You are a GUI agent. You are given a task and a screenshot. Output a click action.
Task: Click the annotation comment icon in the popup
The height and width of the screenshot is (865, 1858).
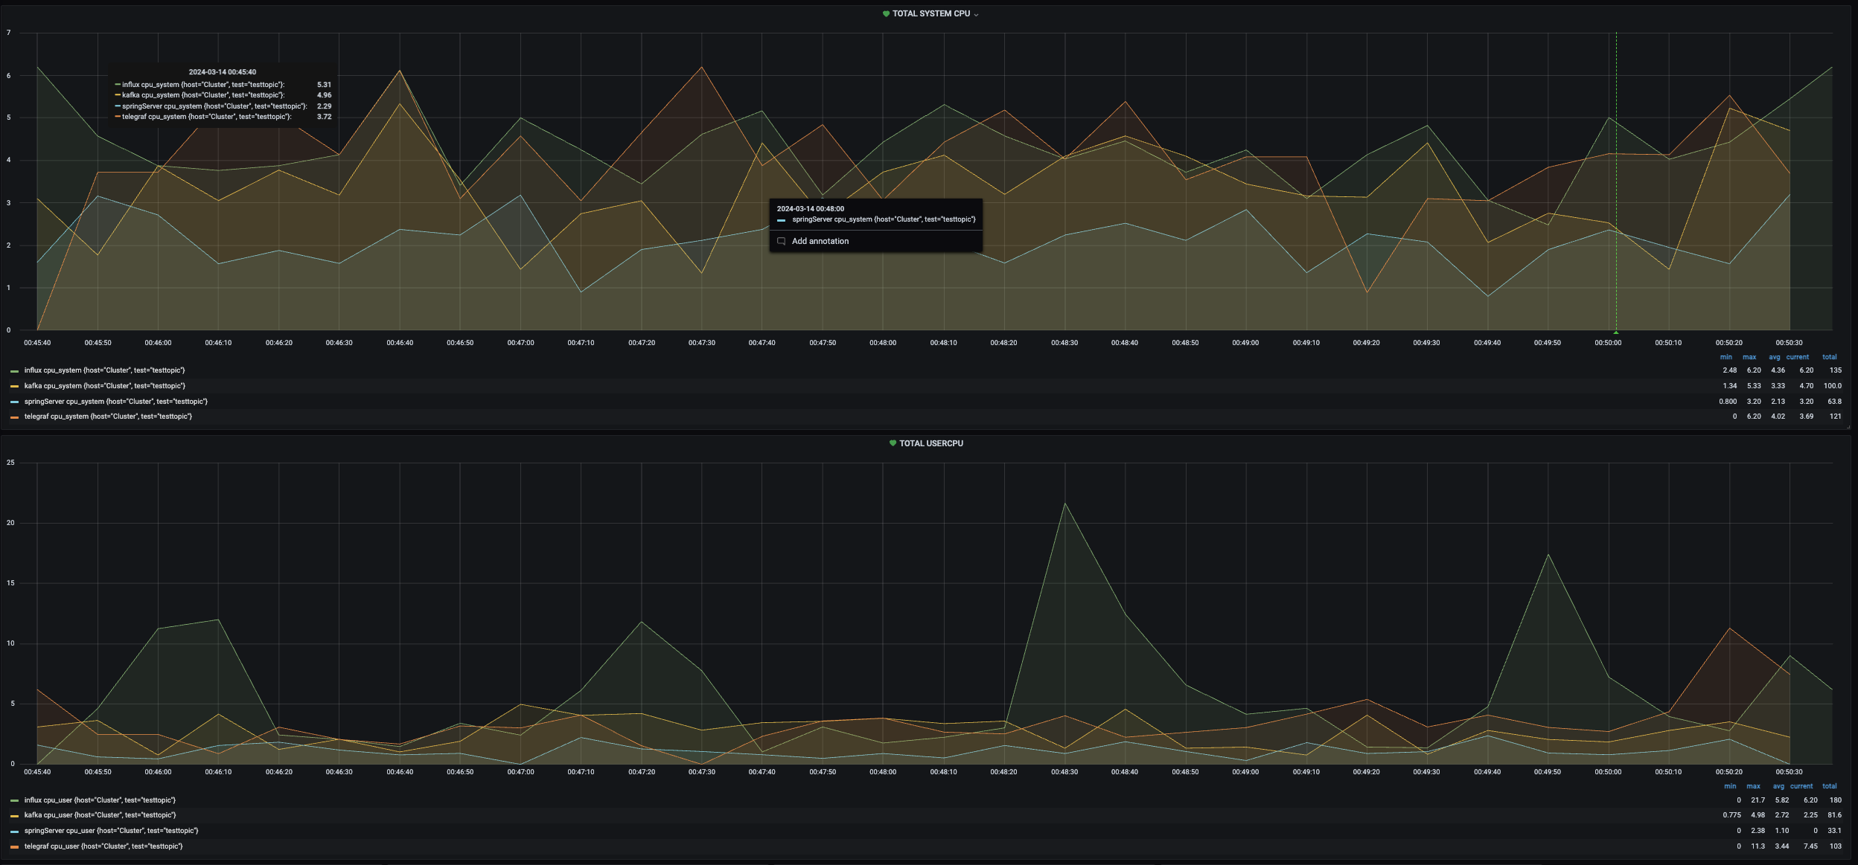coord(781,241)
